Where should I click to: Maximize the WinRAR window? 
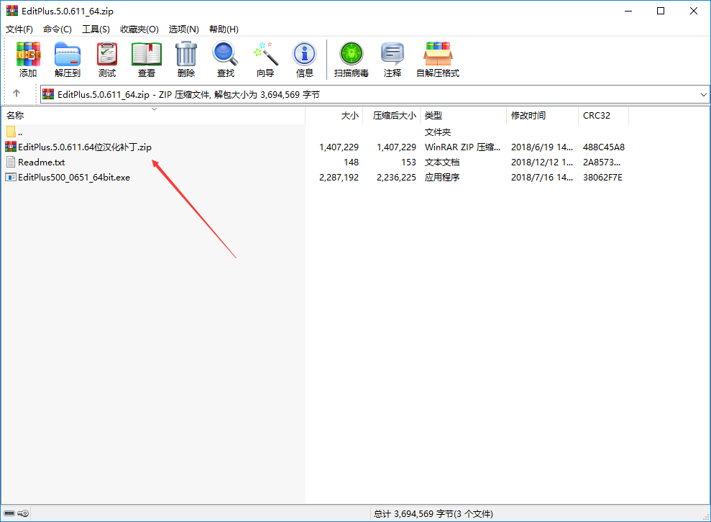(x=661, y=11)
